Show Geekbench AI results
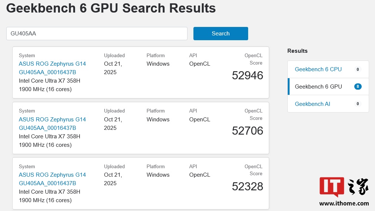375x211 pixels. (312, 104)
